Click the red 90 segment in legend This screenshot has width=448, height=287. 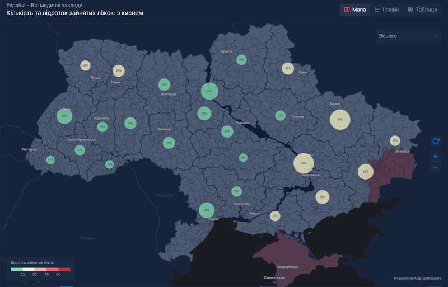coord(64,270)
